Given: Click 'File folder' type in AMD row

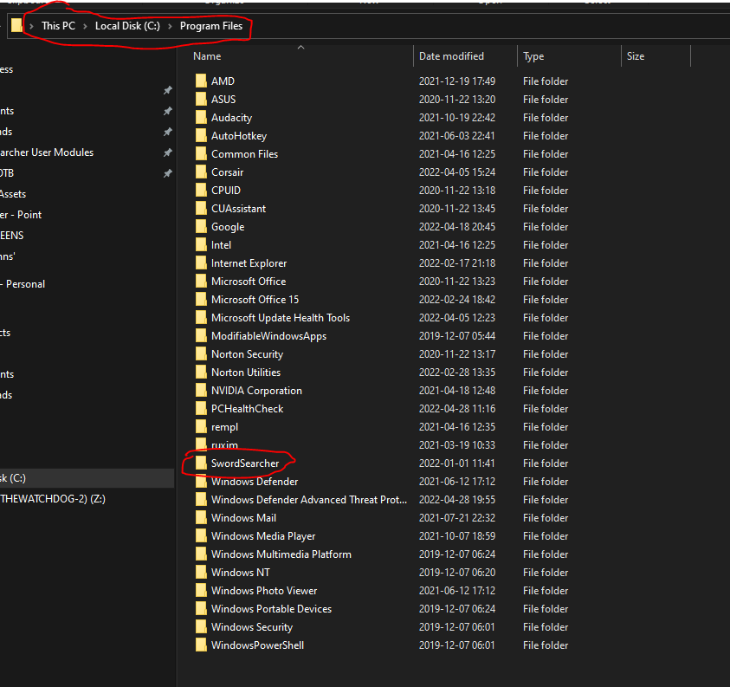Looking at the screenshot, I should point(546,81).
